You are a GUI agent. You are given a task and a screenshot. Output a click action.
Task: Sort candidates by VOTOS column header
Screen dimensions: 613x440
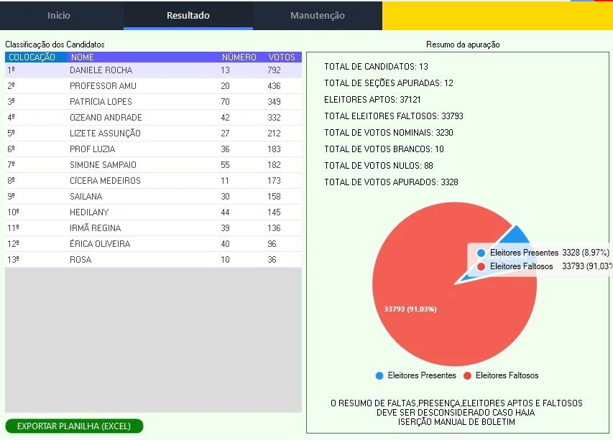click(x=282, y=57)
